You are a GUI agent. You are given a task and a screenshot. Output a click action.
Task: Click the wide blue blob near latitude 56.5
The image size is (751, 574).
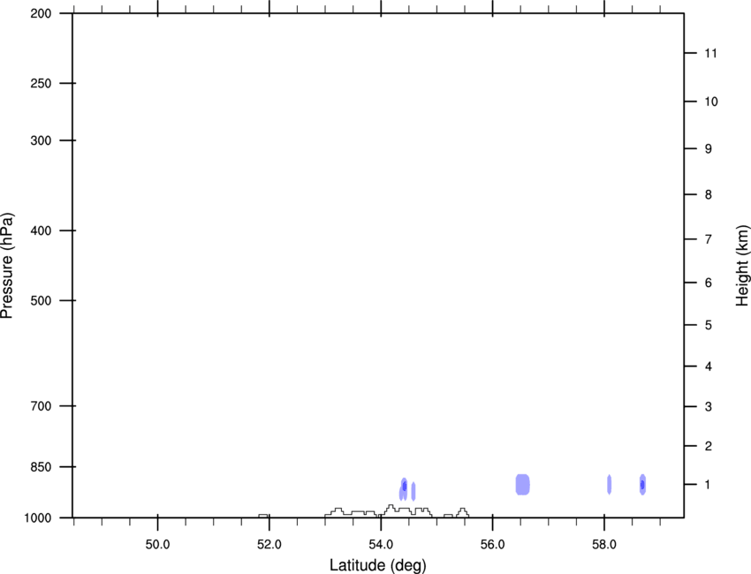tap(522, 485)
